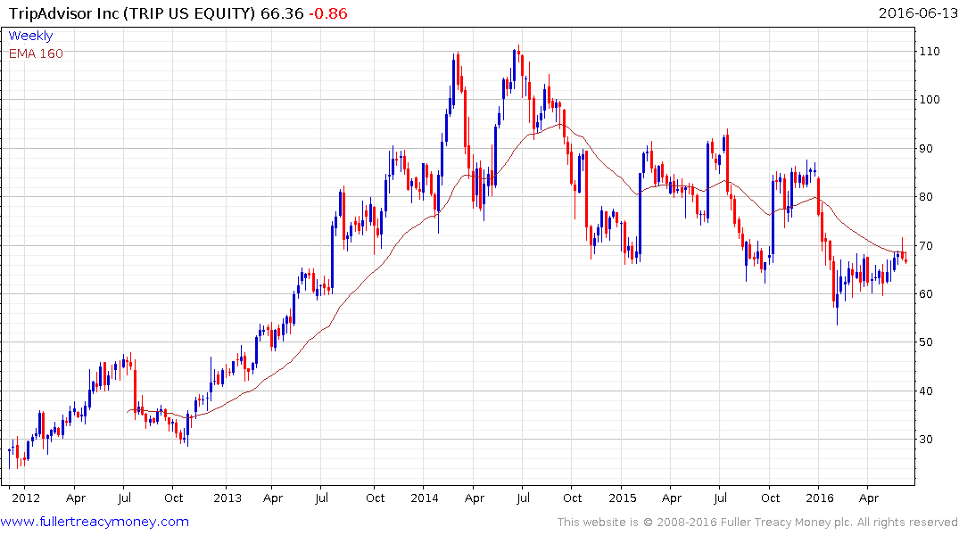Click the EMA 160 indicator label
This screenshot has width=959, height=535.
pos(36,53)
